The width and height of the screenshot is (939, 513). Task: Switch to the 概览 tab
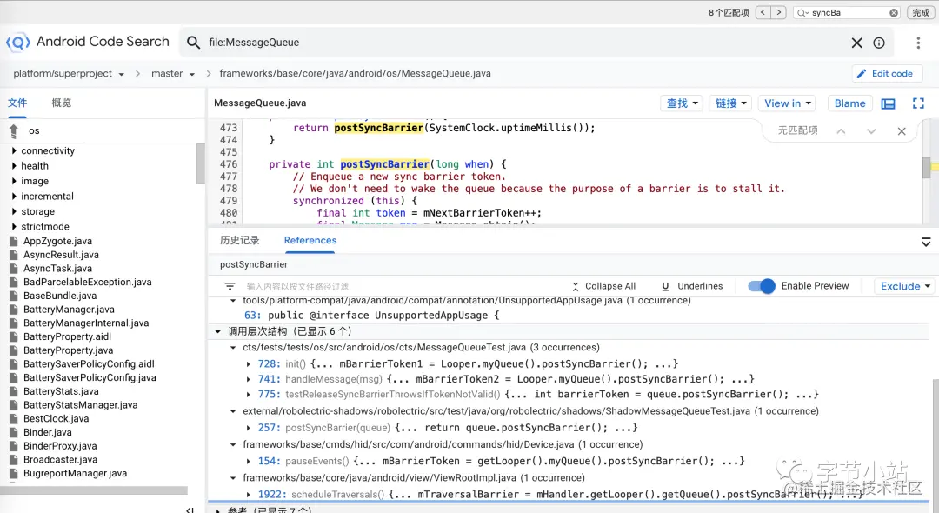[x=61, y=103]
